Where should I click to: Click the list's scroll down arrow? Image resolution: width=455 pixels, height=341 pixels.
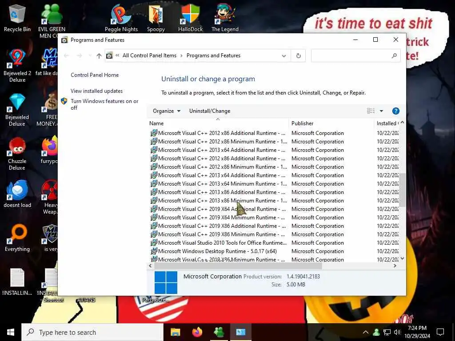(402, 258)
